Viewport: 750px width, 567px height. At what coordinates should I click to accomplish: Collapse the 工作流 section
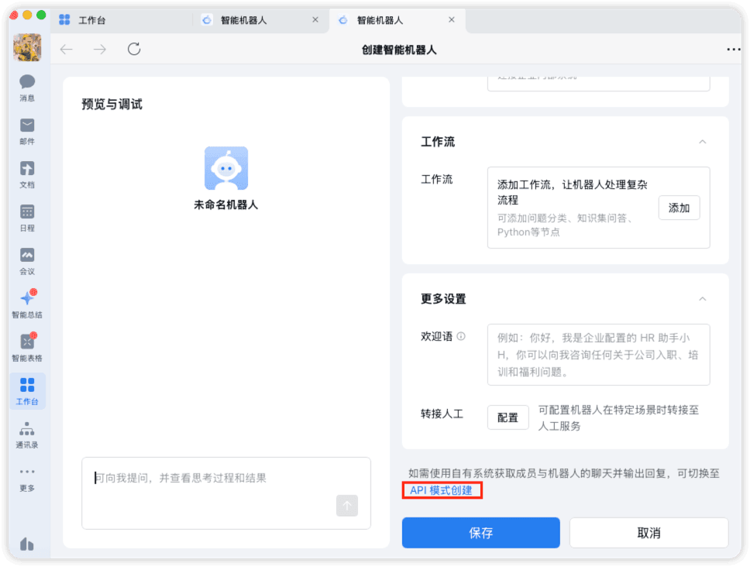point(702,142)
